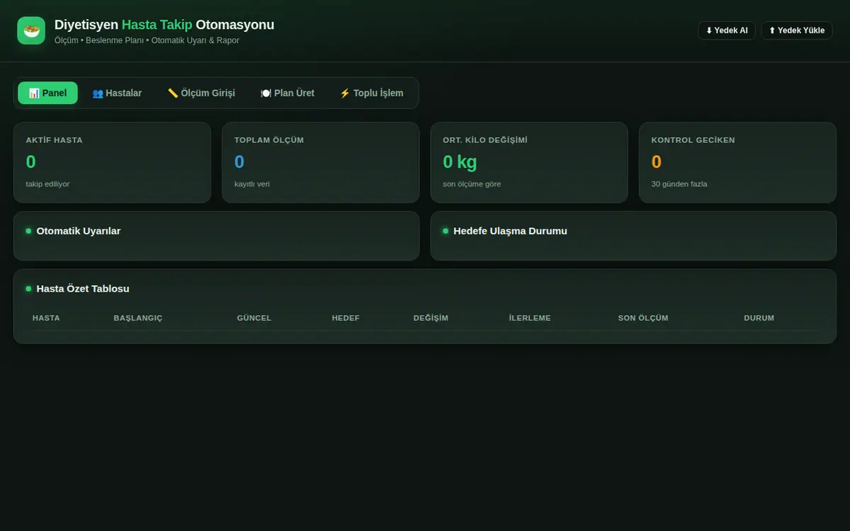This screenshot has height=531, width=850.
Task: Select the 'son ölçüme göre' caption
Action: pyautogui.click(x=472, y=184)
